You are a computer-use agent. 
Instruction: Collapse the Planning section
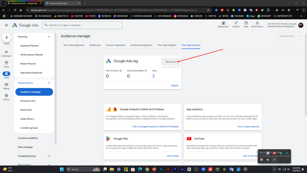[x=49, y=37]
